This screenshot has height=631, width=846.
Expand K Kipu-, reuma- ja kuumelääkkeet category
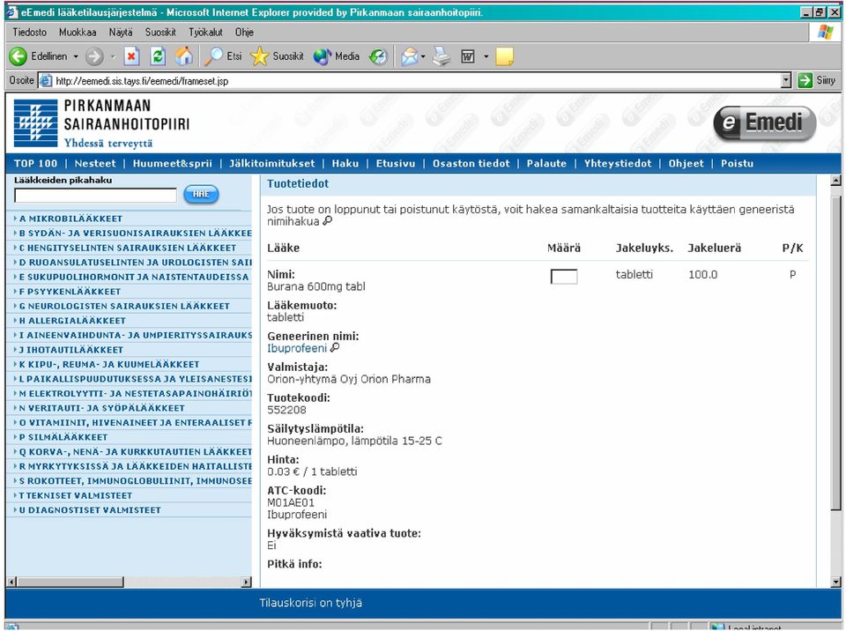(x=109, y=364)
